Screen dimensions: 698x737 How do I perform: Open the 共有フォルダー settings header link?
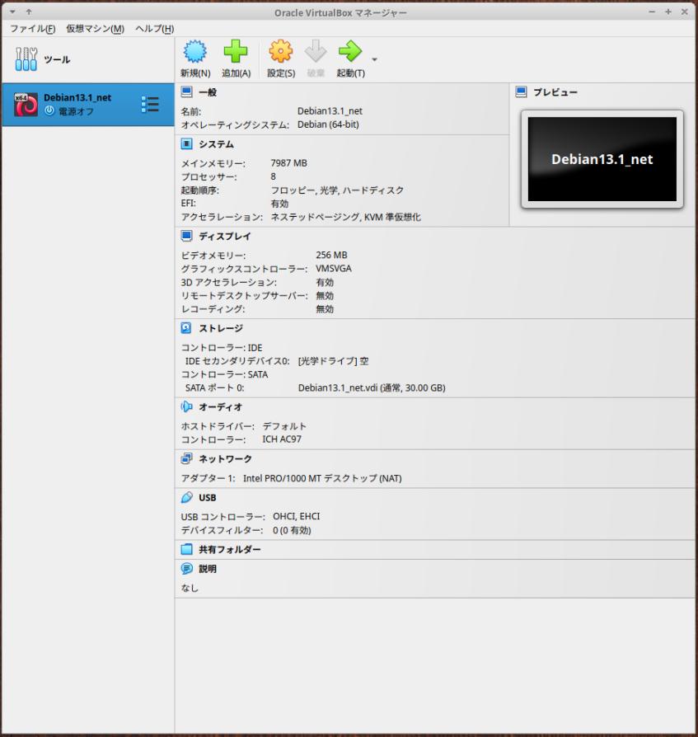pos(230,549)
